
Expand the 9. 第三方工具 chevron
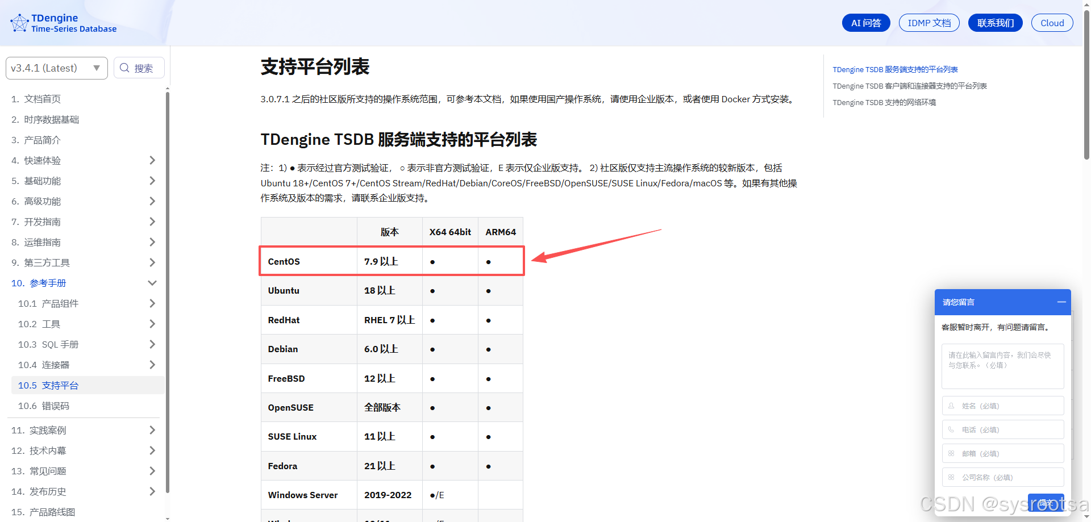[152, 262]
